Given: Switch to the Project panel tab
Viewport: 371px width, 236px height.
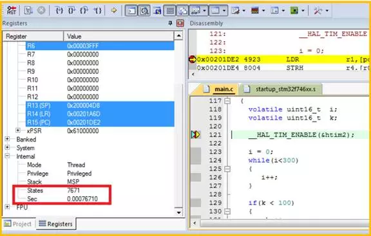Looking at the screenshot, I should [x=18, y=224].
